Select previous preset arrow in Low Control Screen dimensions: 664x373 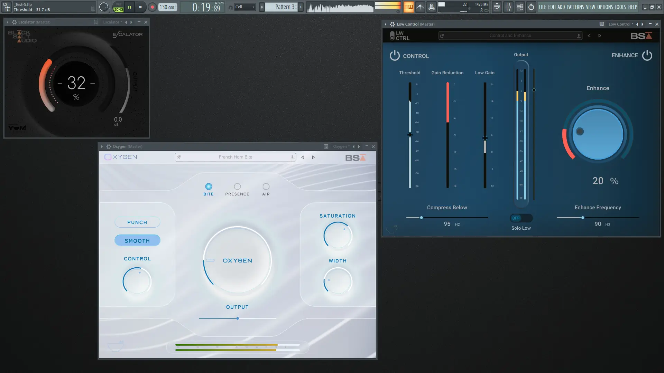coord(589,36)
